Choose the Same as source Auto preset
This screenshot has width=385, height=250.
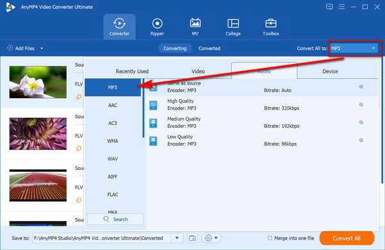262,87
